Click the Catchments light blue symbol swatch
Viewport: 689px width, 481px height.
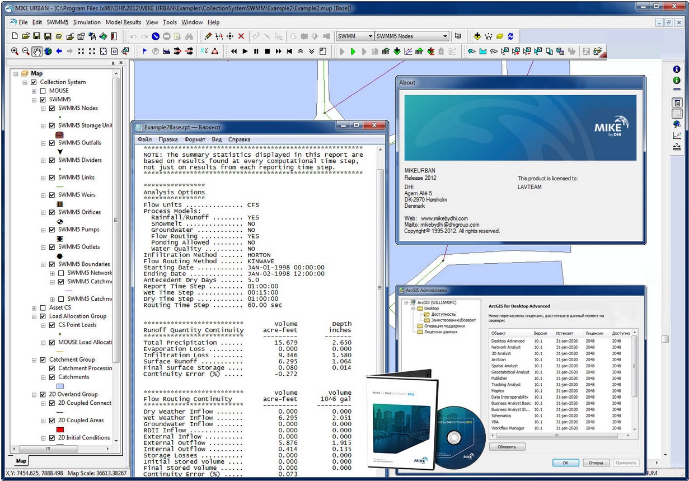[60, 386]
